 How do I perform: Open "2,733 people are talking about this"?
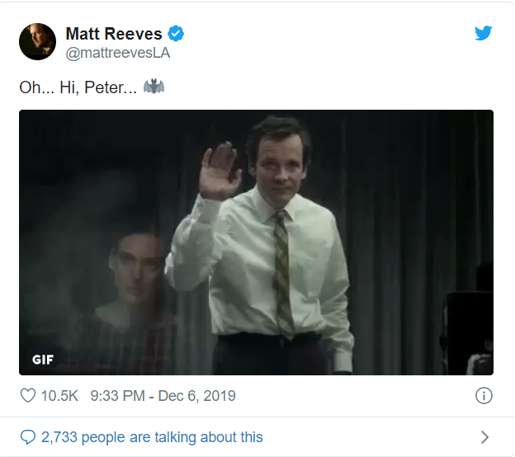pyautogui.click(x=153, y=437)
